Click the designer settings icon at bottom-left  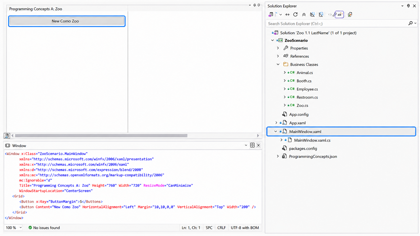[7, 136]
